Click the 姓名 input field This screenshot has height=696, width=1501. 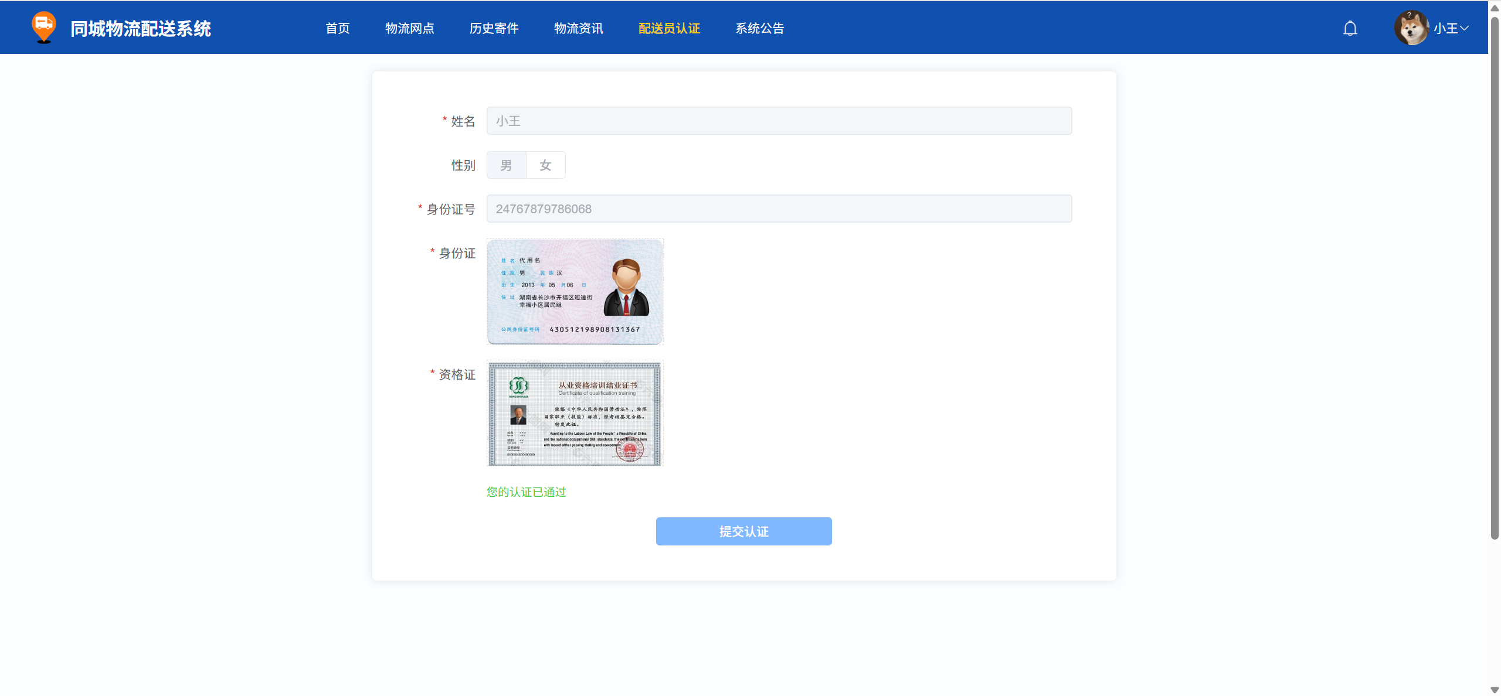779,121
